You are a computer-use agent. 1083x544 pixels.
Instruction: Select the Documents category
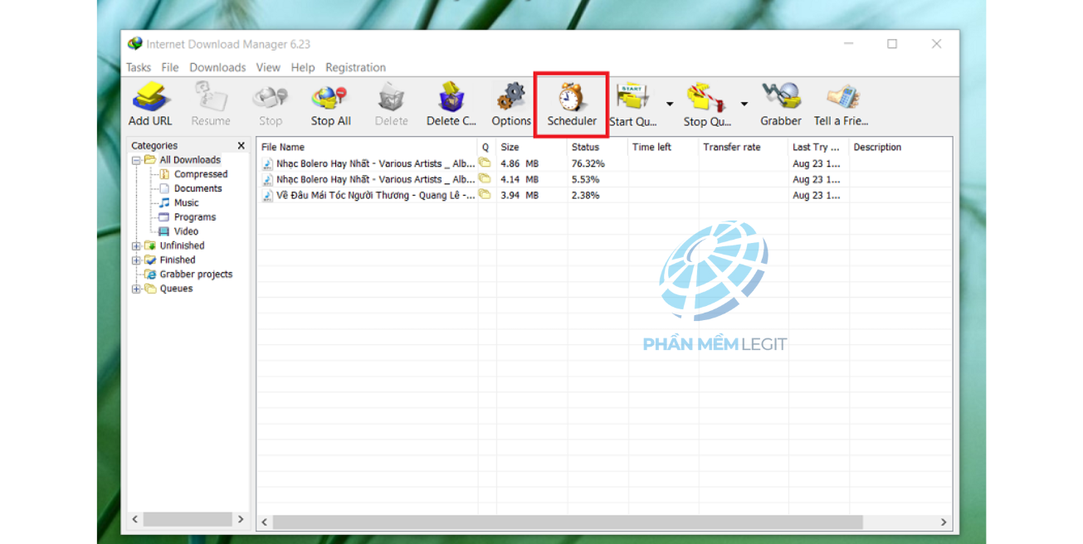pyautogui.click(x=198, y=188)
